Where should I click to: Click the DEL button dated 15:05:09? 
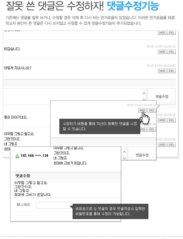click(x=171, y=145)
